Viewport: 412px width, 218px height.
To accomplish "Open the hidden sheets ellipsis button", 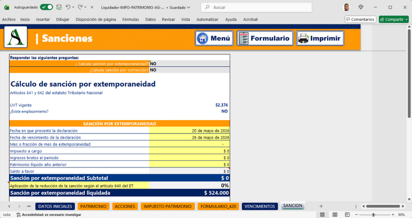I will 29,206.
